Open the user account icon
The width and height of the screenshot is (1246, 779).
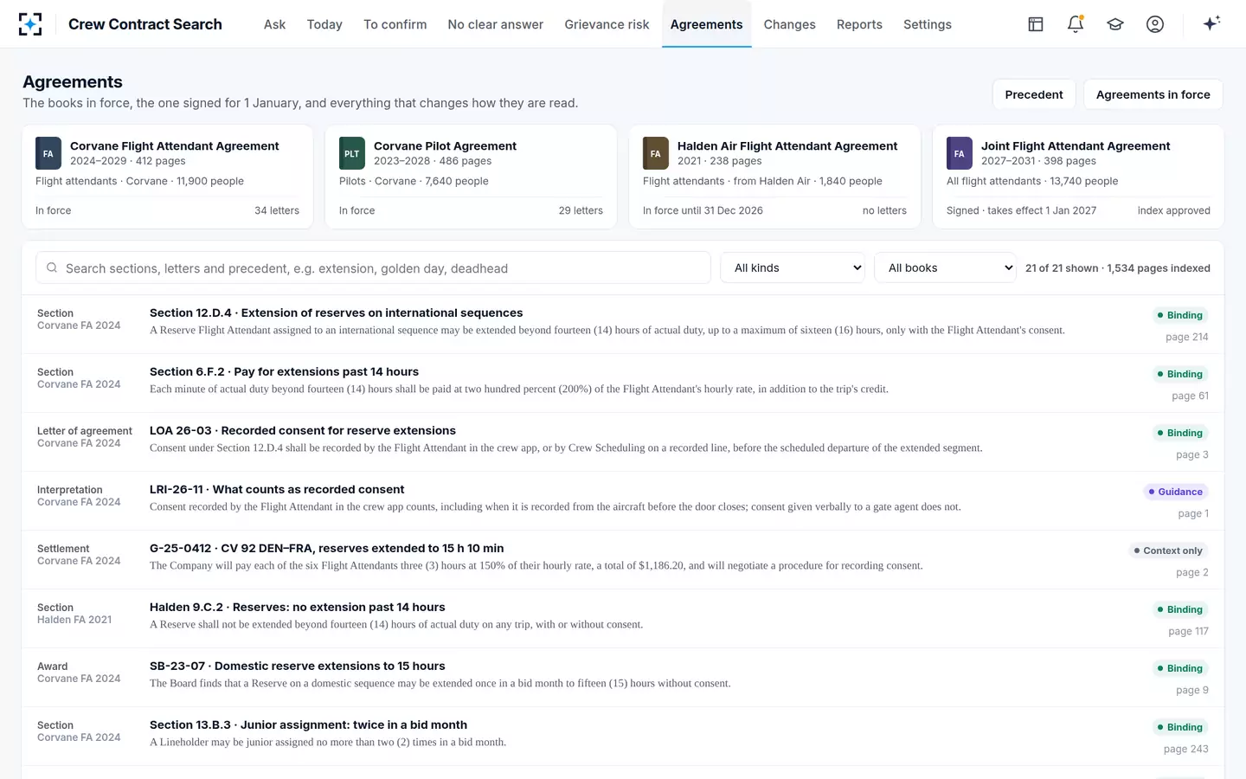[1155, 24]
